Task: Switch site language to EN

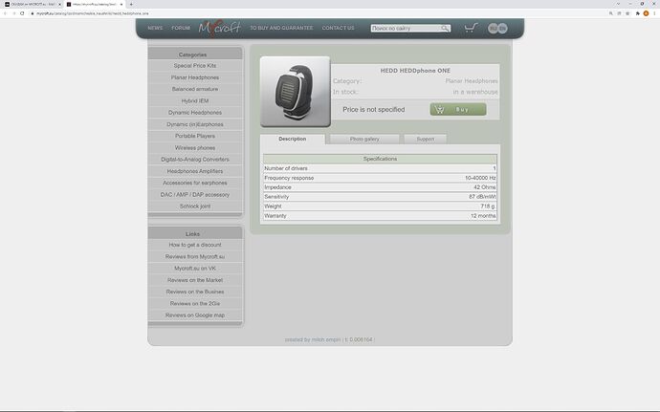Action: point(502,28)
